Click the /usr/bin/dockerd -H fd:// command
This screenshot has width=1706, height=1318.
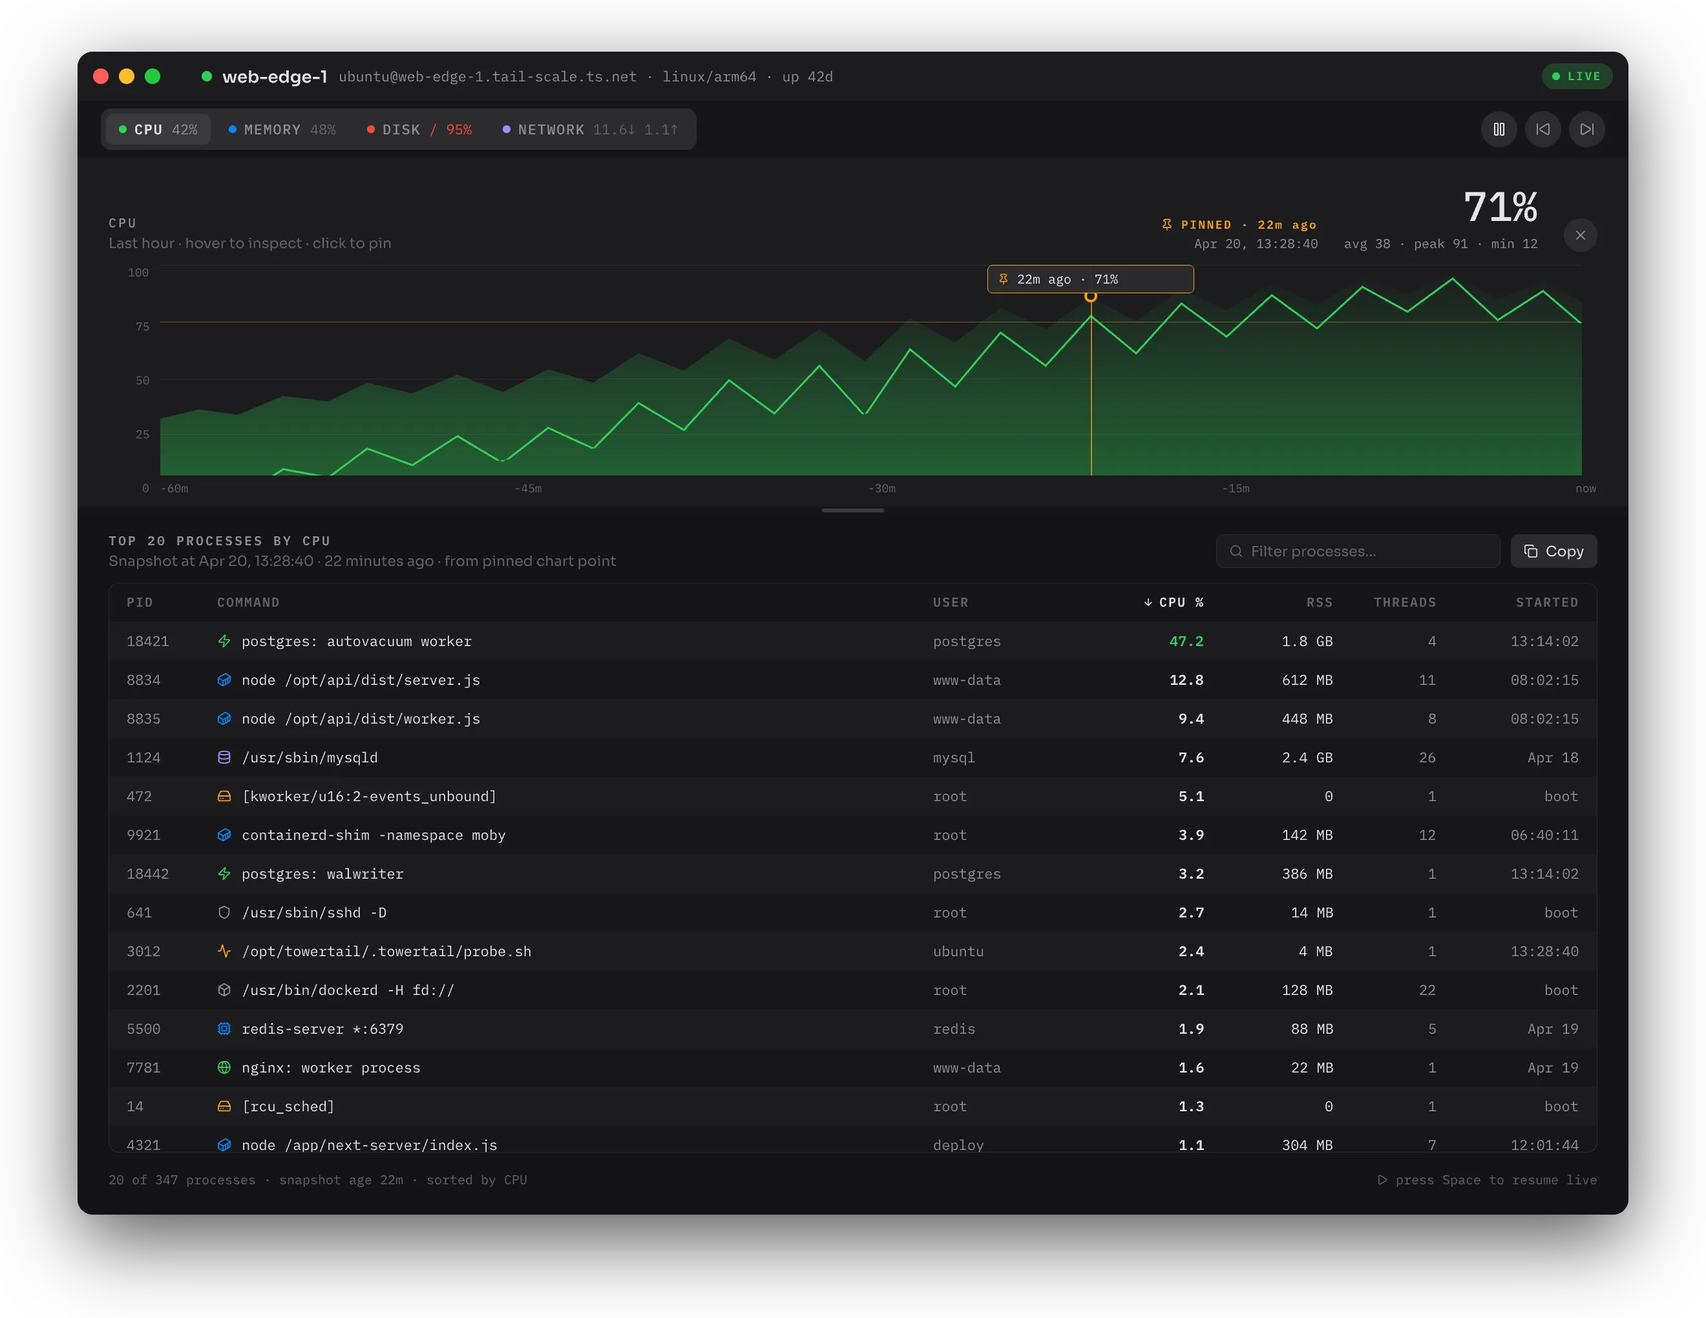coord(348,990)
